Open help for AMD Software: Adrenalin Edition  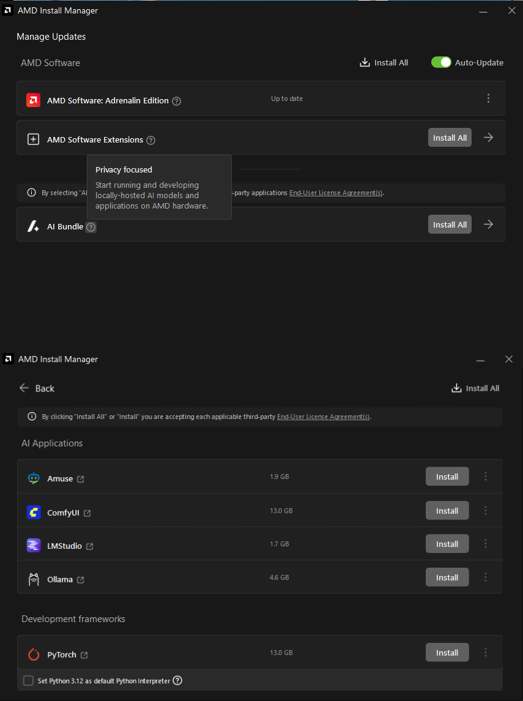point(177,101)
